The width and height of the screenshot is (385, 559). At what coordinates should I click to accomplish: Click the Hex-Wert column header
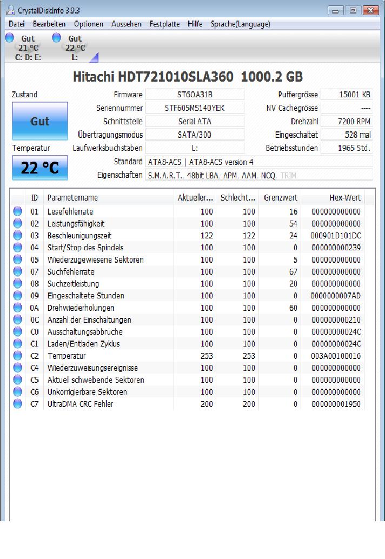333,197
